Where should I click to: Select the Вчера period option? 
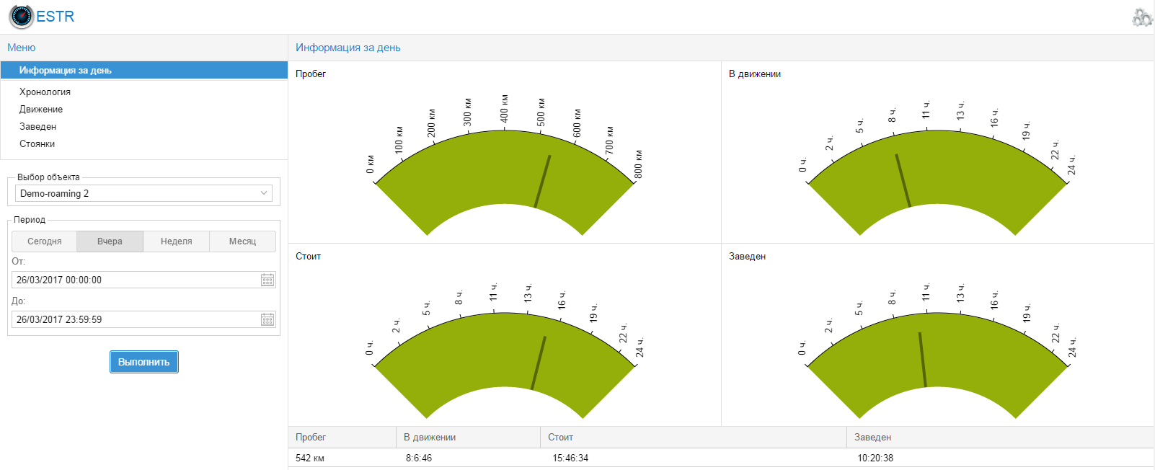point(110,241)
